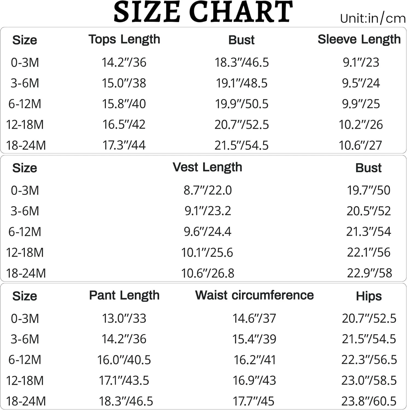Click the 15.4"/39 waist circumference value

[x=254, y=339]
